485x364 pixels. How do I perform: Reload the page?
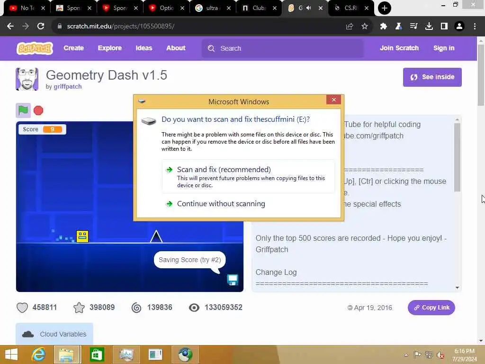click(41, 27)
